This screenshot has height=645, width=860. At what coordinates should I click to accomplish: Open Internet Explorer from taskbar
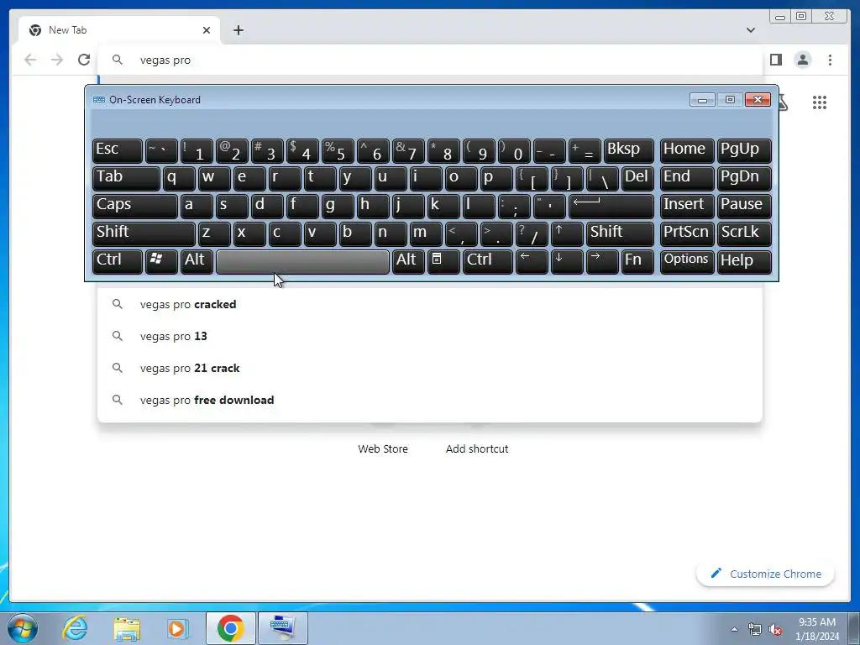coord(75,628)
